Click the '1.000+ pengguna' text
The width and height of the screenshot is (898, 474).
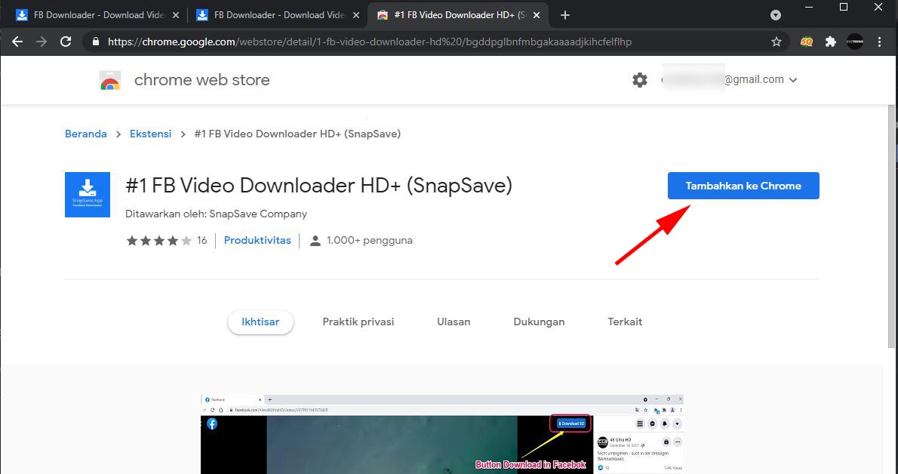point(370,241)
